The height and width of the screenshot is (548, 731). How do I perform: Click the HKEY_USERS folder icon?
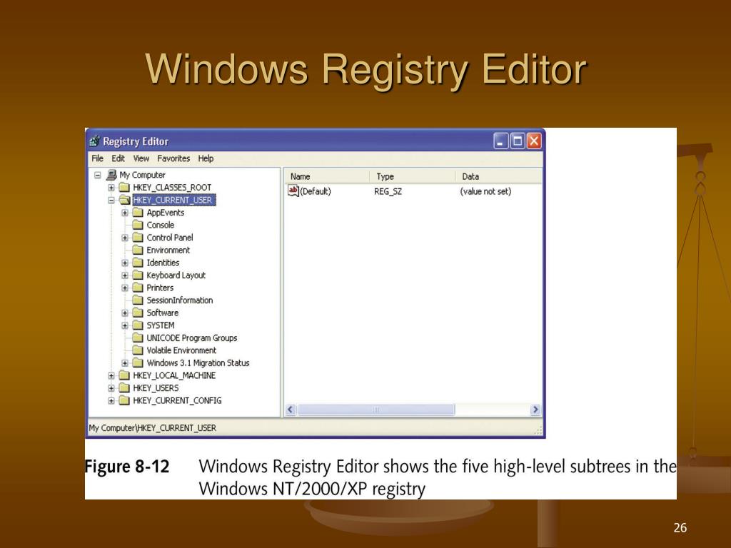(124, 388)
